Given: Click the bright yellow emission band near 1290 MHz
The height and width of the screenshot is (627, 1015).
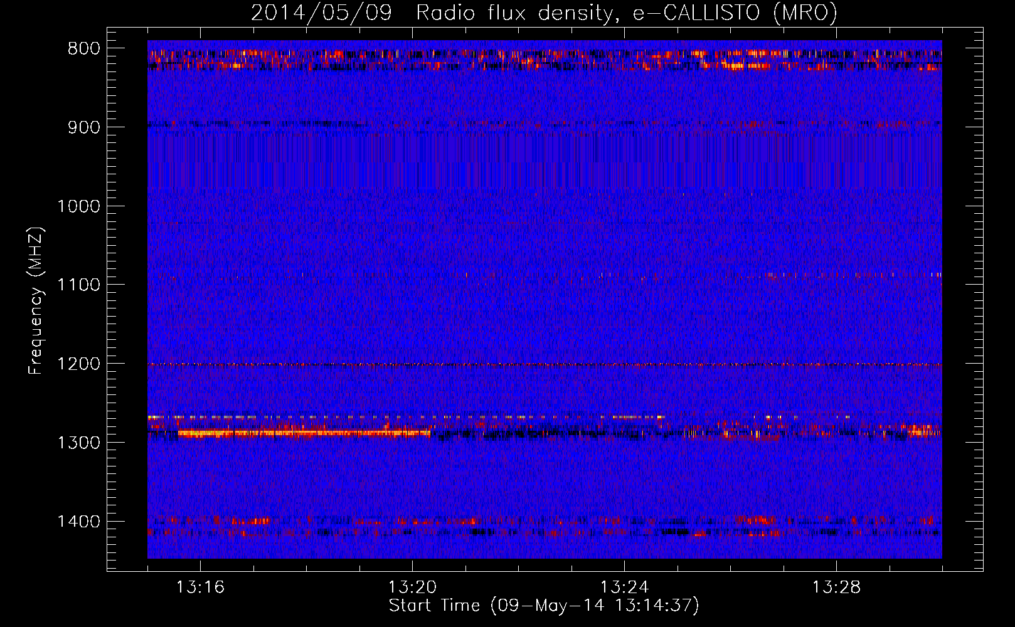Looking at the screenshot, I should tap(304, 433).
